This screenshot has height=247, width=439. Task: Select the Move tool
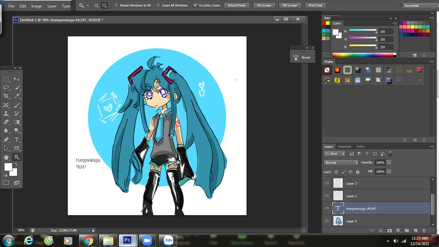[17, 79]
